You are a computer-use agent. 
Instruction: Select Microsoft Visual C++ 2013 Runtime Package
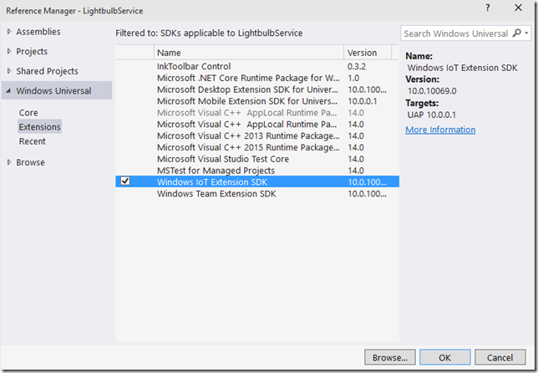coord(257,136)
